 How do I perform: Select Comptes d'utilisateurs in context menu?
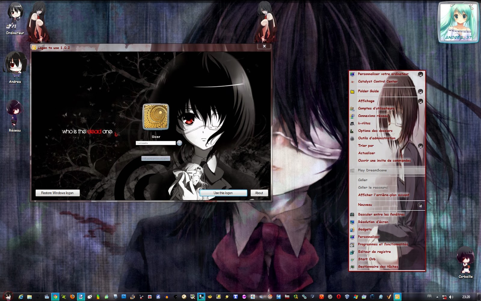coord(387,108)
